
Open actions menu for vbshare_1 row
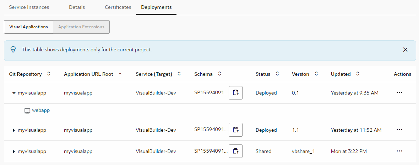pos(399,151)
